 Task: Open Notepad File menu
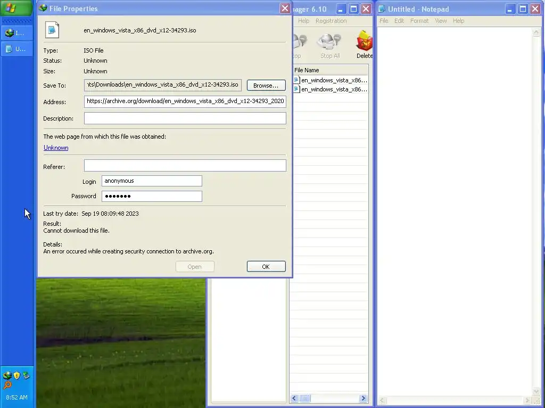[x=384, y=21]
